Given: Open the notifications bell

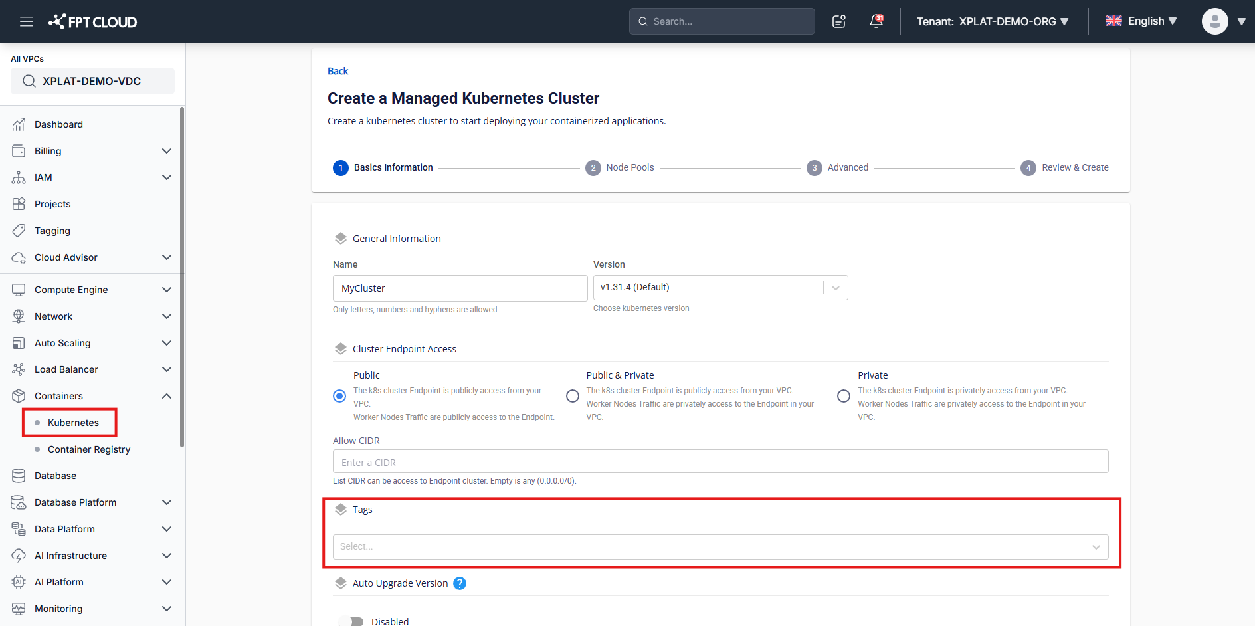Looking at the screenshot, I should click(x=876, y=21).
